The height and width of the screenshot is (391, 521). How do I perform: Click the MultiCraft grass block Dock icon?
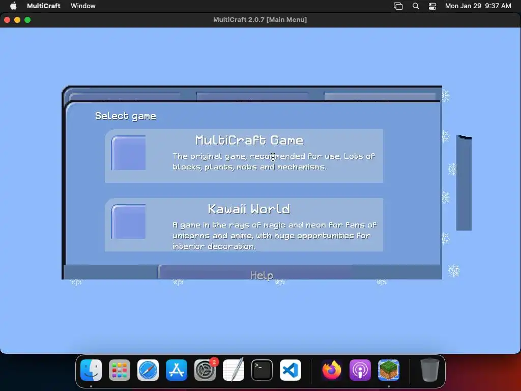(x=388, y=370)
